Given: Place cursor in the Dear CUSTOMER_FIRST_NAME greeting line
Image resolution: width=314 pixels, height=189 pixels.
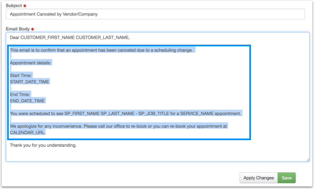Looking at the screenshot, I should [70, 38].
